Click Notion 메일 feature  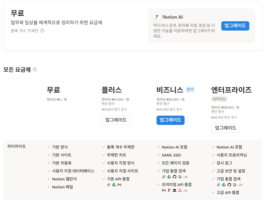tap(62, 187)
